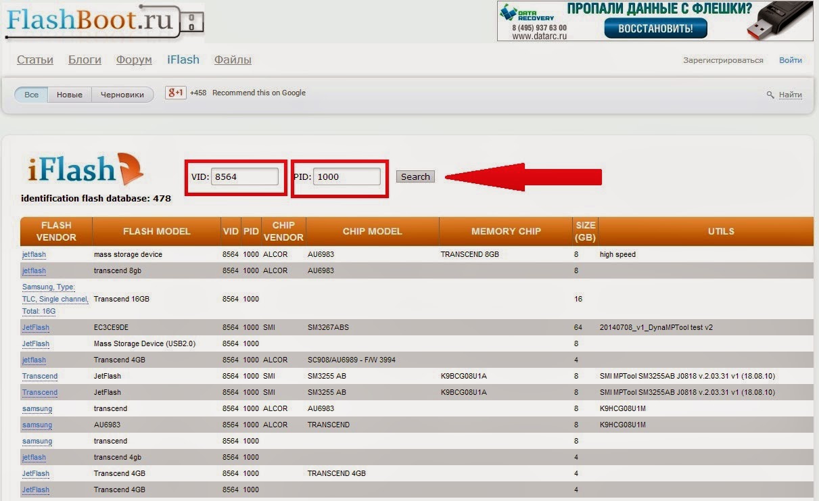Screen dimensions: 819x501
Task: Open jetflash link in transcend 4gb row
Action: click(34, 457)
